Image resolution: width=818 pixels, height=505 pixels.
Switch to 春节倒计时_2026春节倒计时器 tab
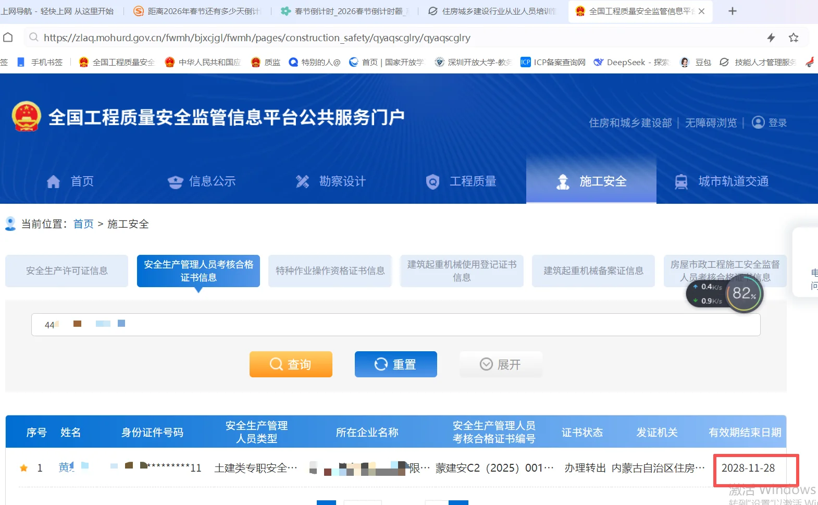pos(345,11)
